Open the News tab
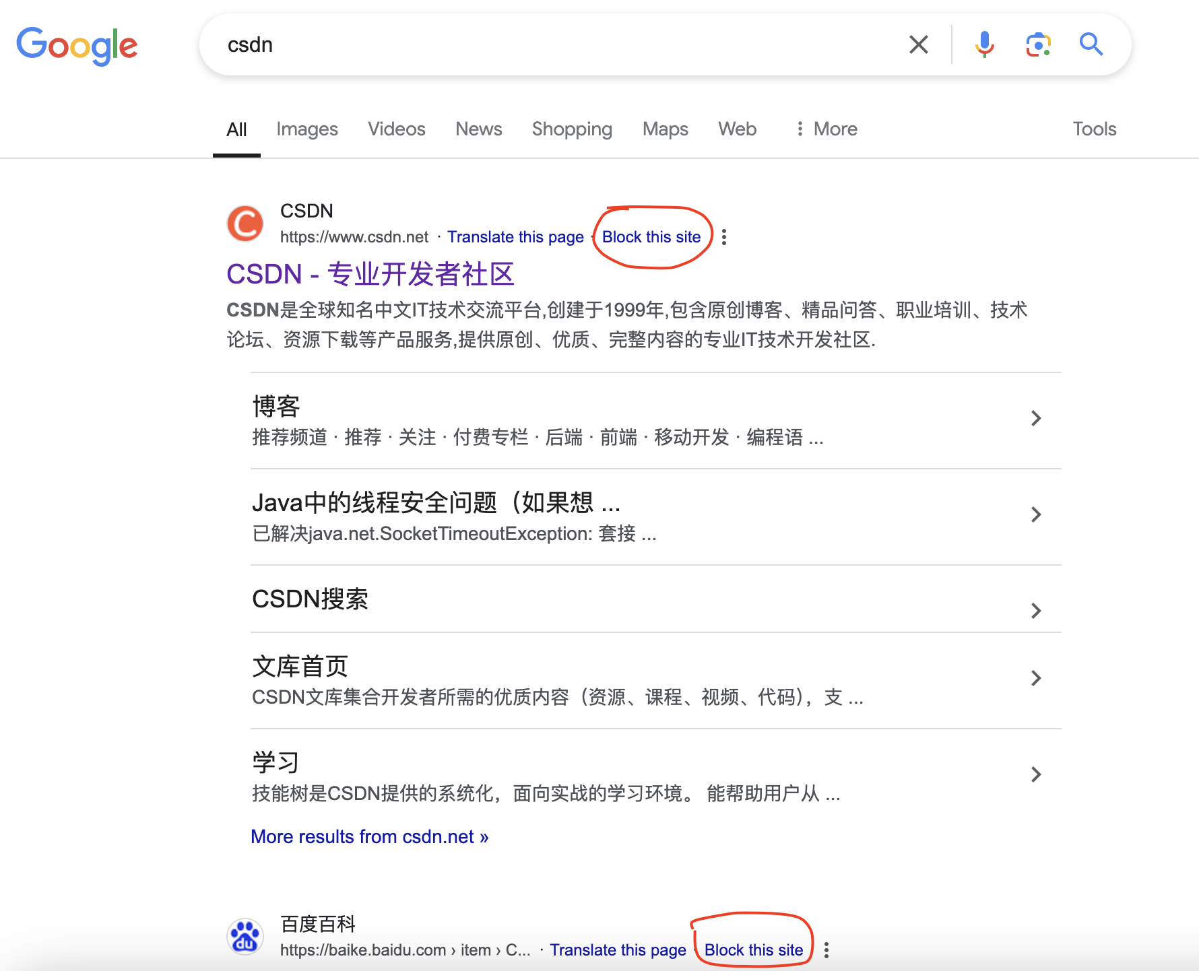This screenshot has width=1199, height=971. click(479, 129)
